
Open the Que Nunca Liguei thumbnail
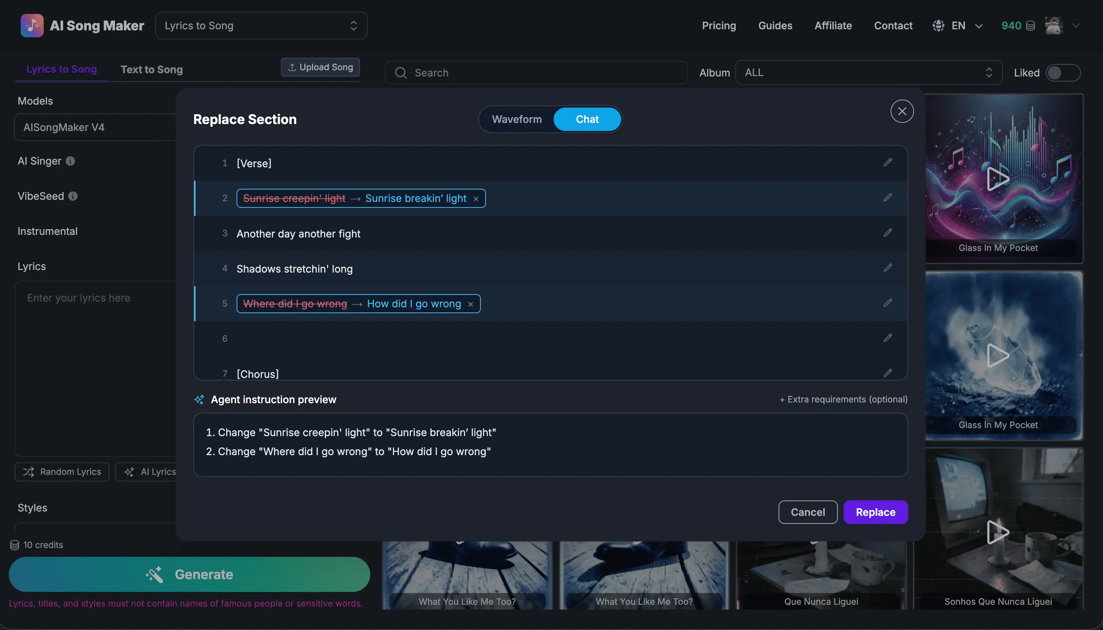point(821,575)
